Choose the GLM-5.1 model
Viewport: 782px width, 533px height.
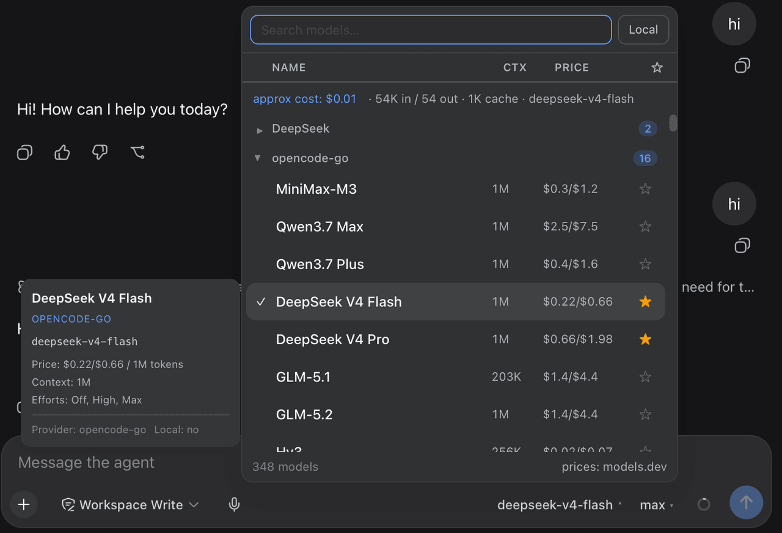[455, 377]
